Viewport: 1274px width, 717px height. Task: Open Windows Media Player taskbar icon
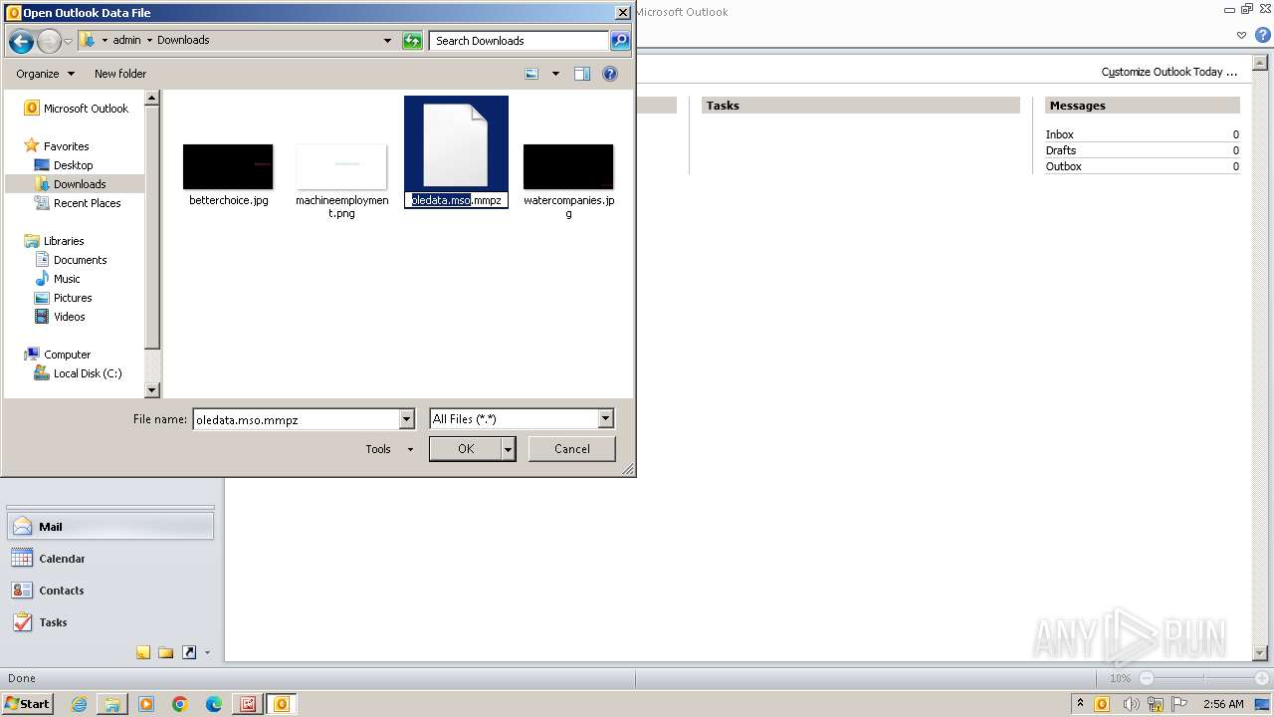(x=146, y=704)
